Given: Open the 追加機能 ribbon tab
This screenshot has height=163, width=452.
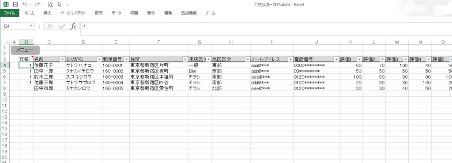Looking at the screenshot, I should tap(189, 13).
